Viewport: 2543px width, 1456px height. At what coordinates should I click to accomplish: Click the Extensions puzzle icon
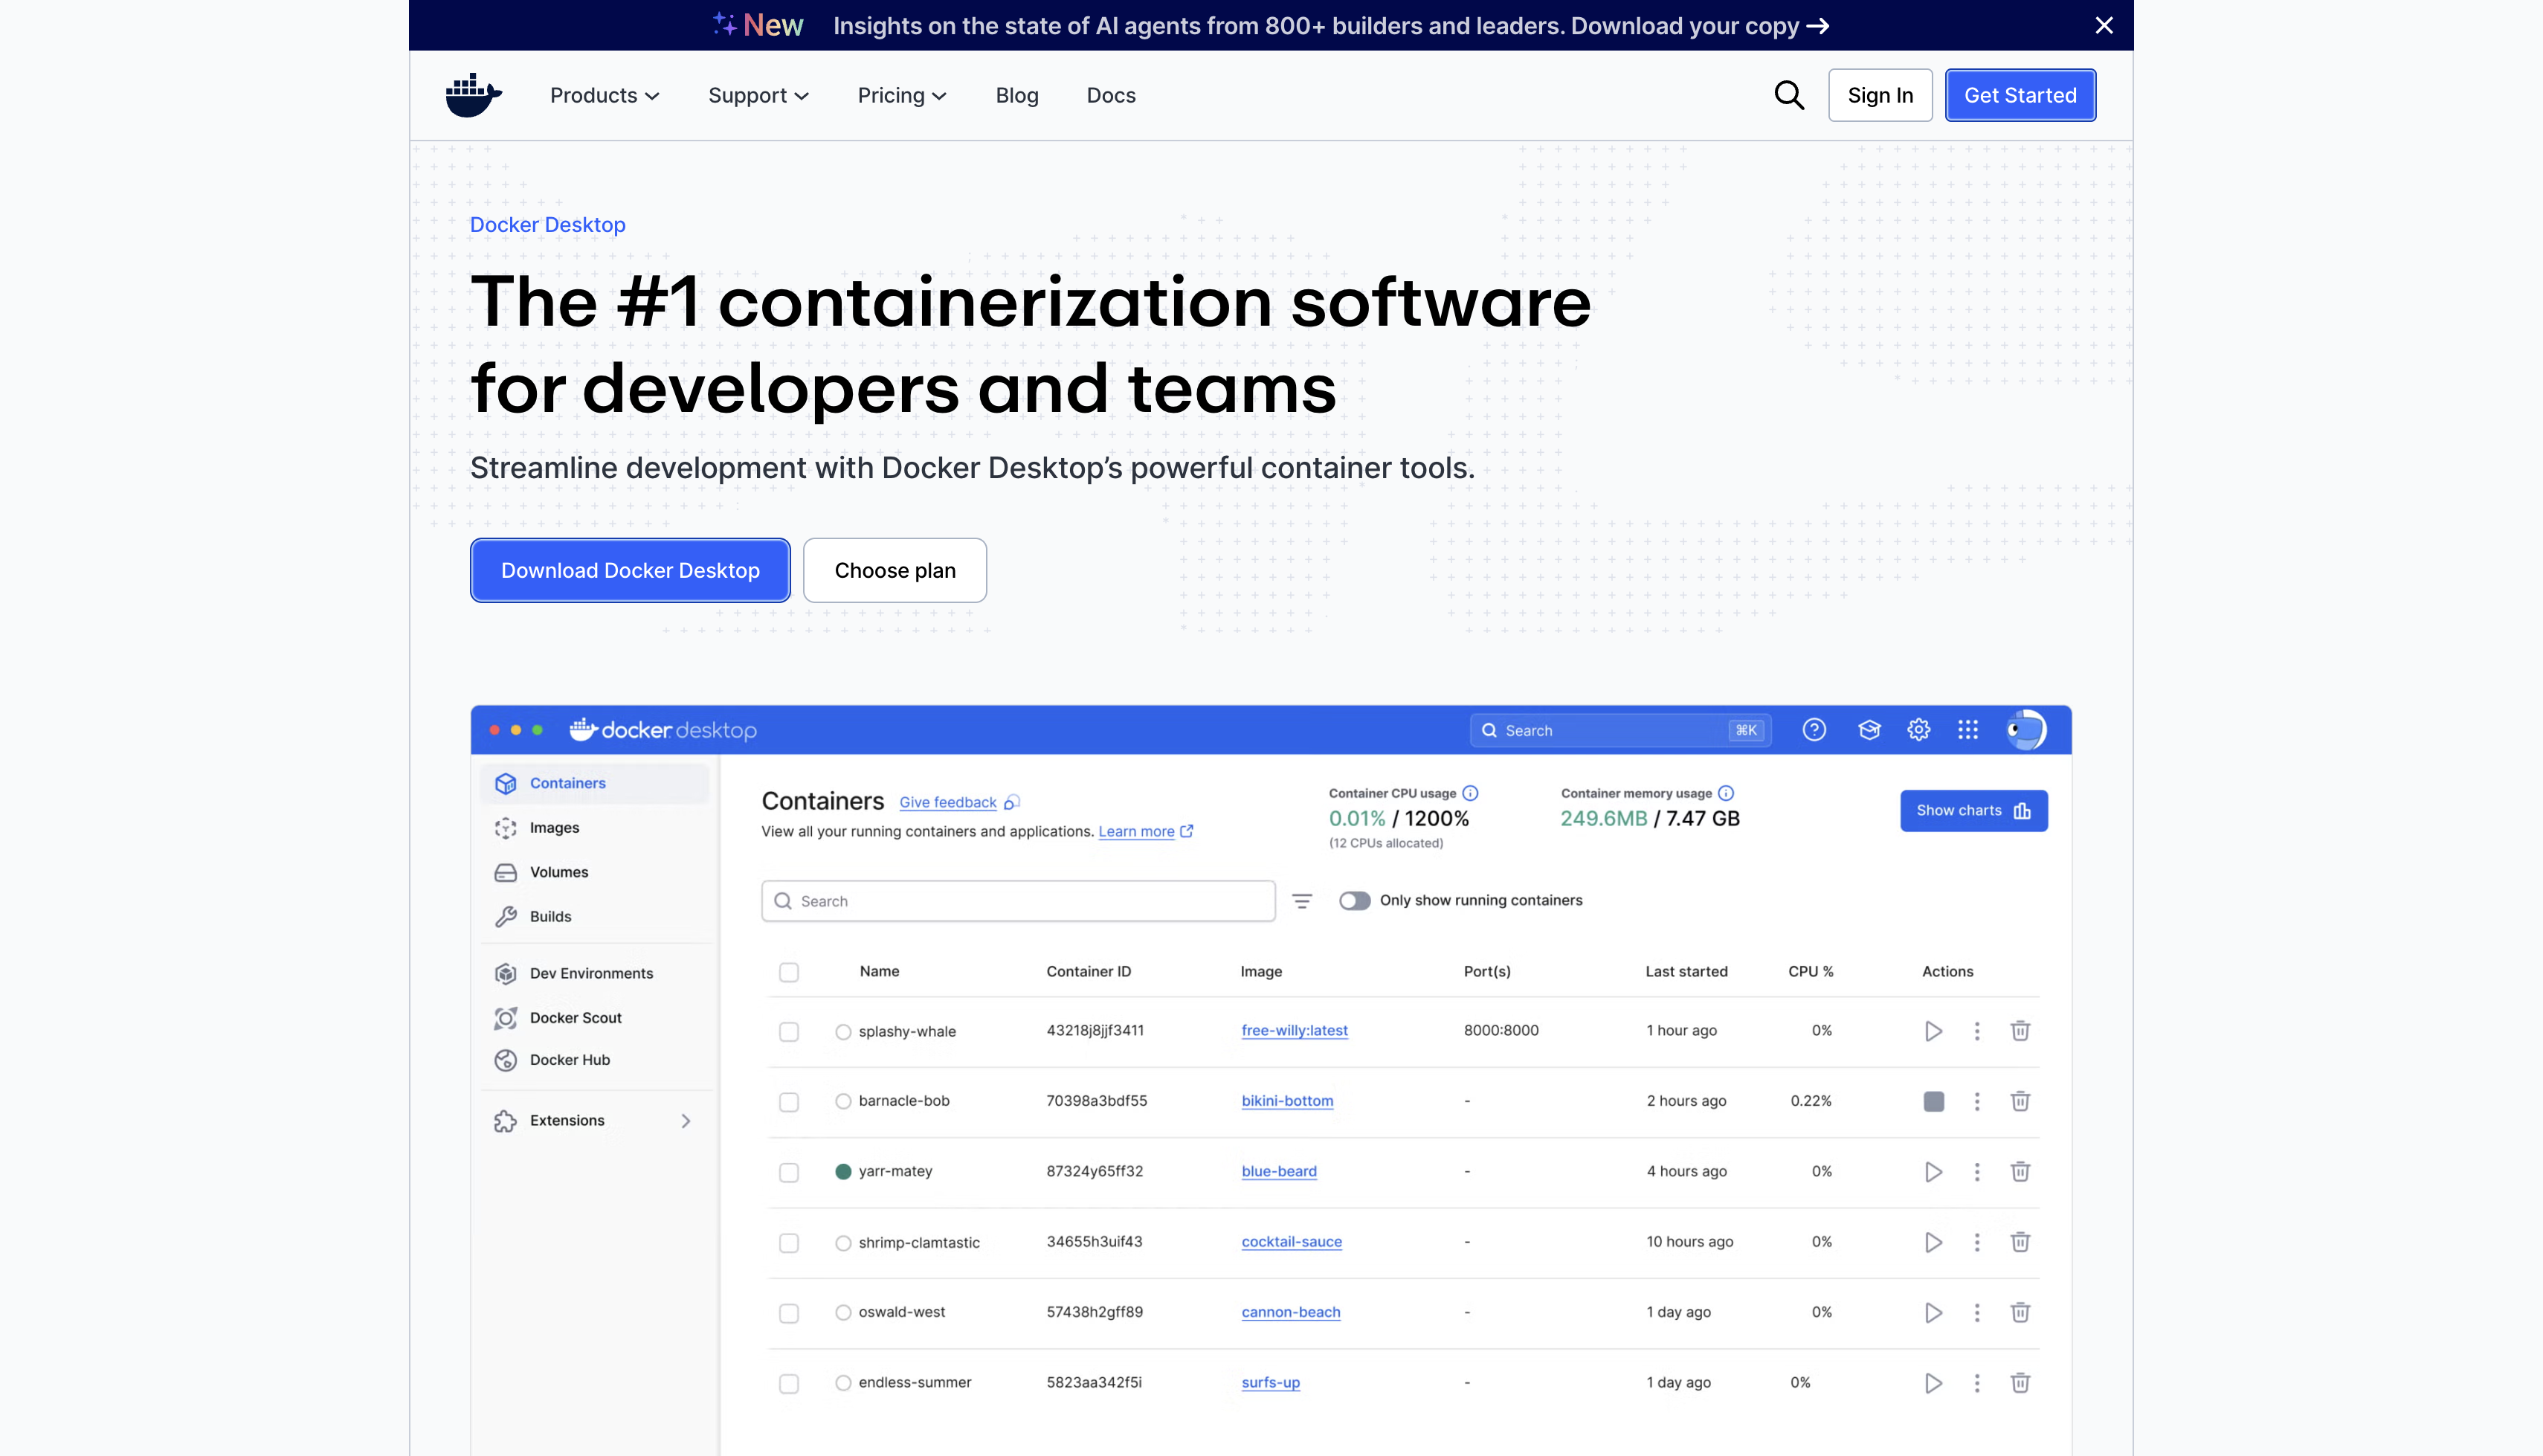pos(506,1121)
